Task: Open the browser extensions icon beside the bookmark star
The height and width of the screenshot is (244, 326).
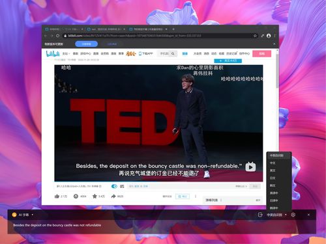Action: click(x=262, y=36)
